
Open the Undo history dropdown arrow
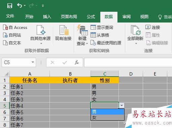tap(25, 5)
